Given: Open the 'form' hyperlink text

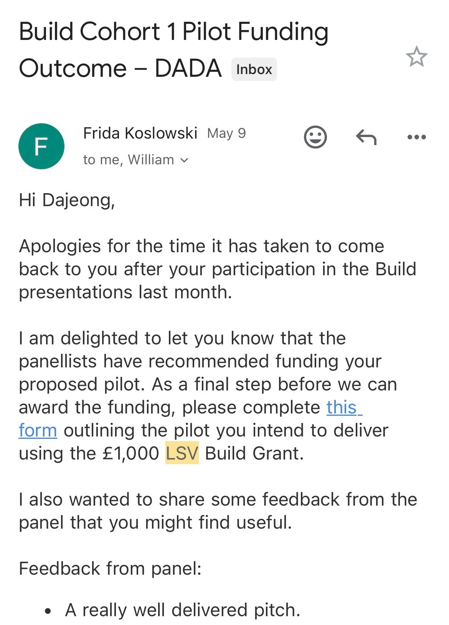Looking at the screenshot, I should [x=38, y=430].
